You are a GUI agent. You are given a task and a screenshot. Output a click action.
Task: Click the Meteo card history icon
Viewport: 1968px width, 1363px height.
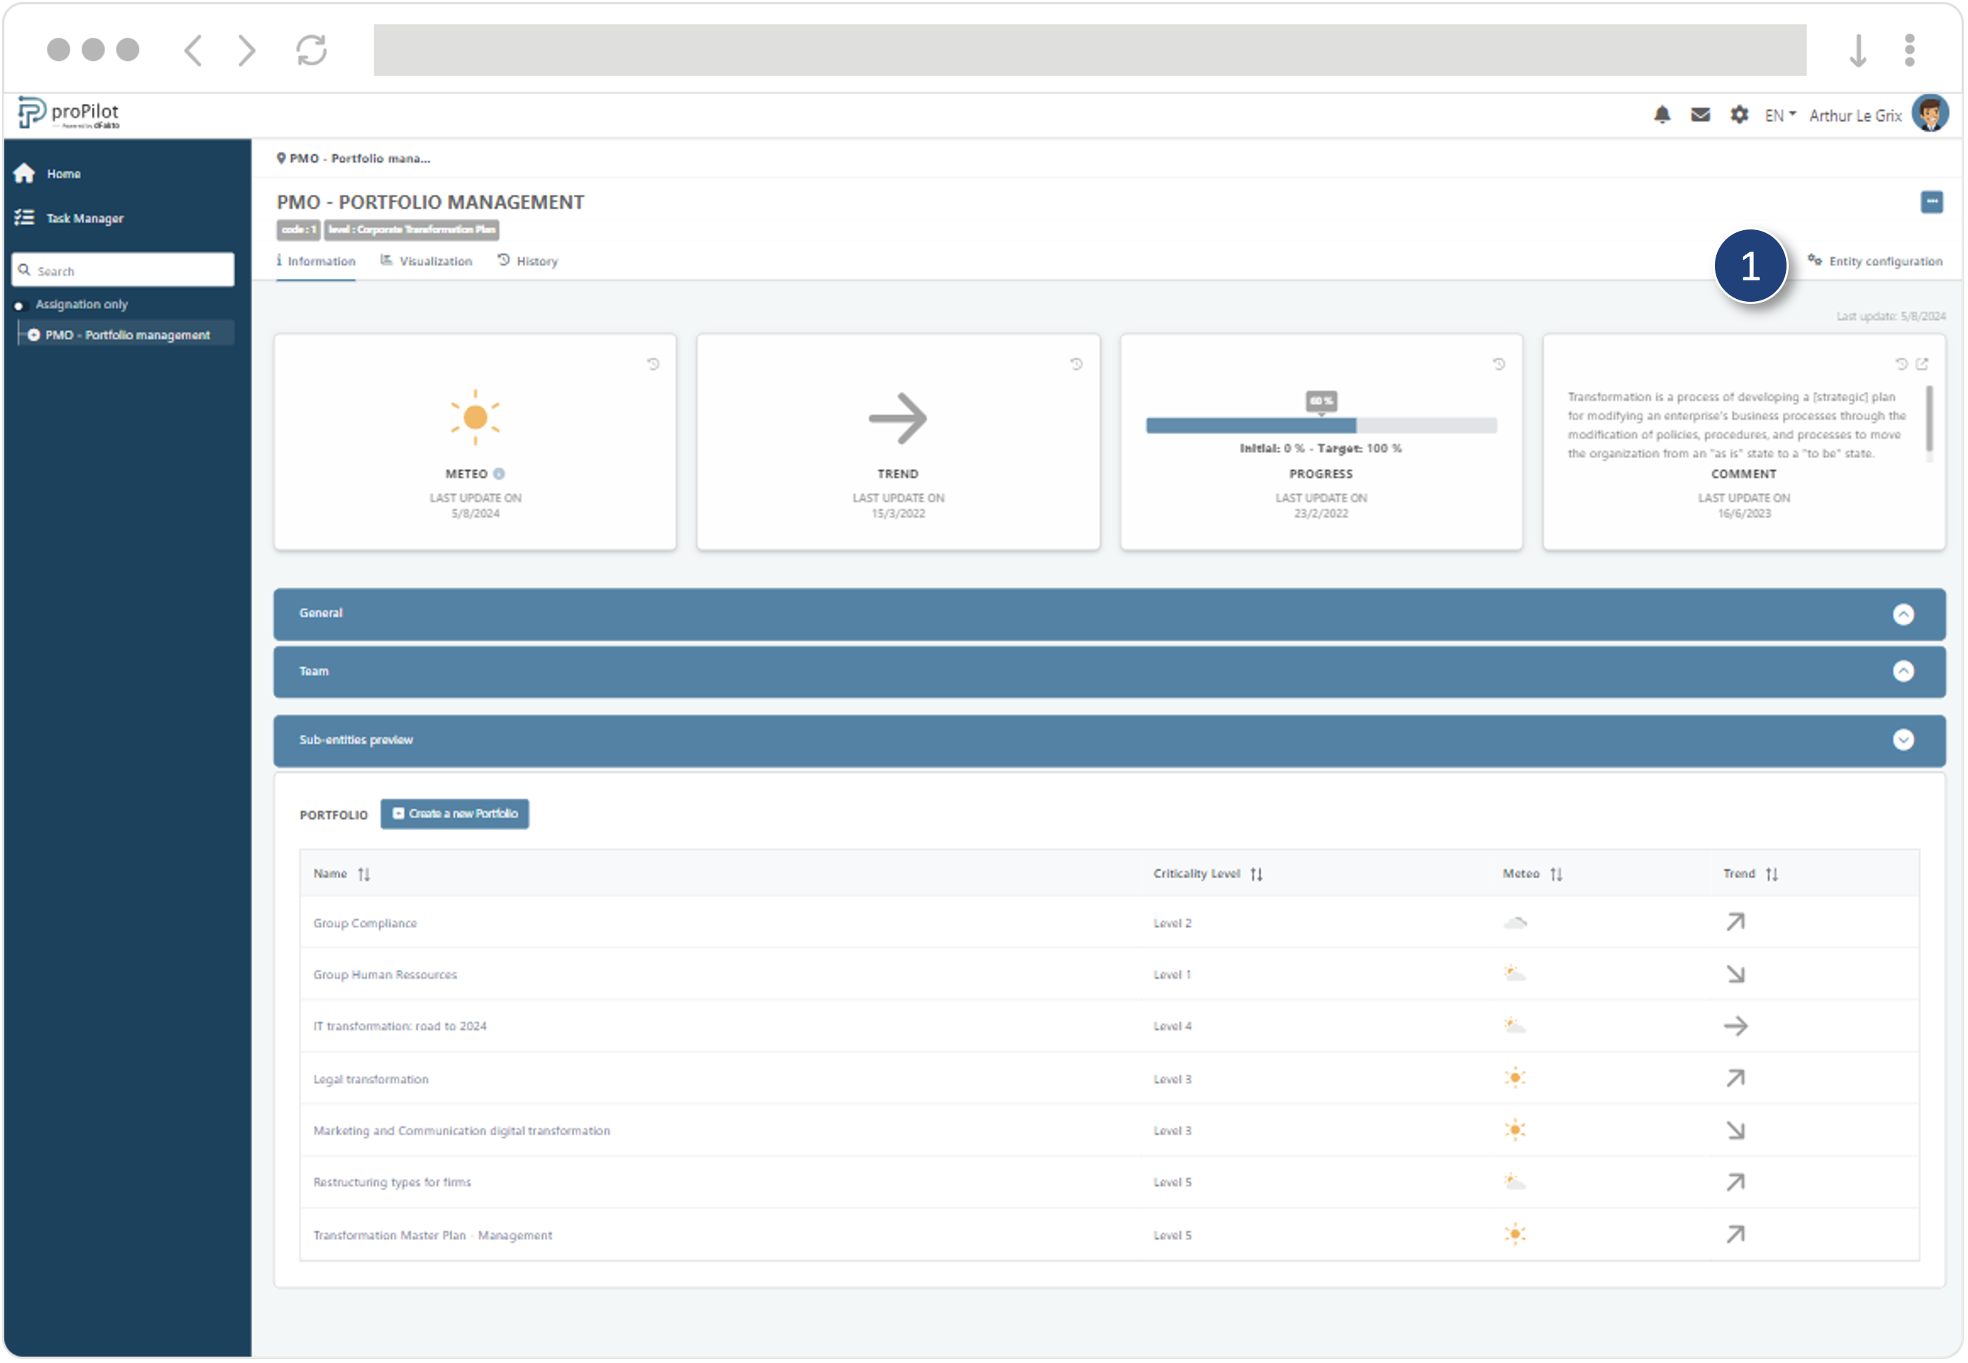click(x=653, y=365)
